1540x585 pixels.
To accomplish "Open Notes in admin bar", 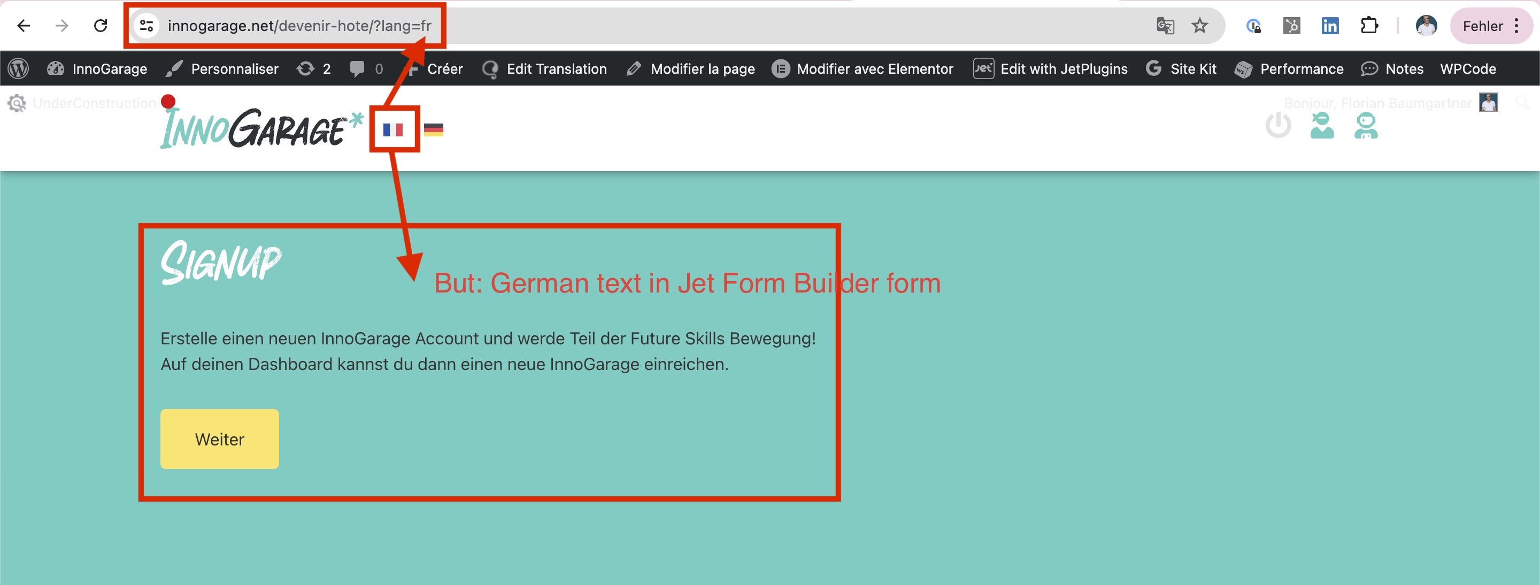I will [1392, 69].
